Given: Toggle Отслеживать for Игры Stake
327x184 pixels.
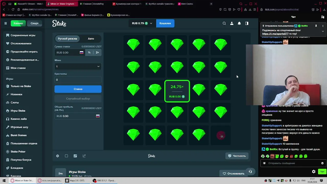Looking at the screenshot, I should click(x=234, y=174).
